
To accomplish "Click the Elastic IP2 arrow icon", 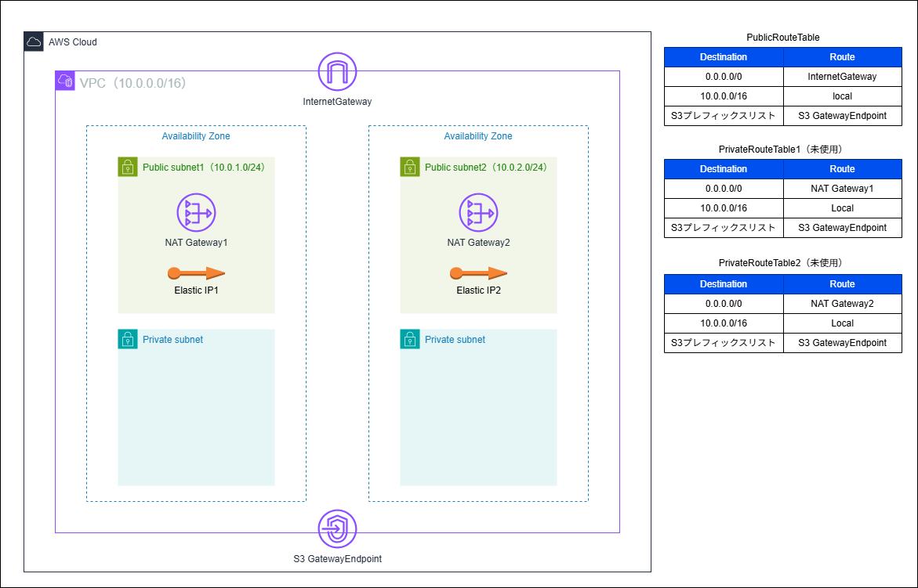I will point(478,274).
